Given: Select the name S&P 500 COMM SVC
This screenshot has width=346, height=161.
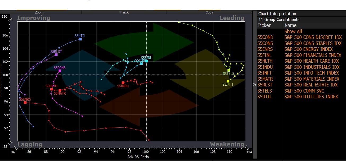Looking at the screenshot, I should click(304, 91).
